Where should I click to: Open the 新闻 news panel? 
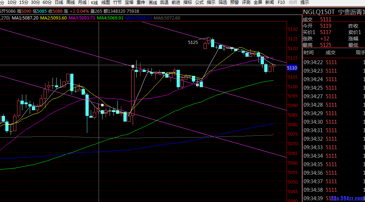click(x=269, y=2)
